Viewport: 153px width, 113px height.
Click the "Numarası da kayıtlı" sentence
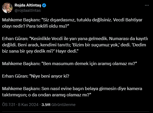coord(129,39)
